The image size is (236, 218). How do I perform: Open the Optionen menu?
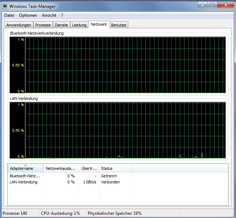pos(28,15)
